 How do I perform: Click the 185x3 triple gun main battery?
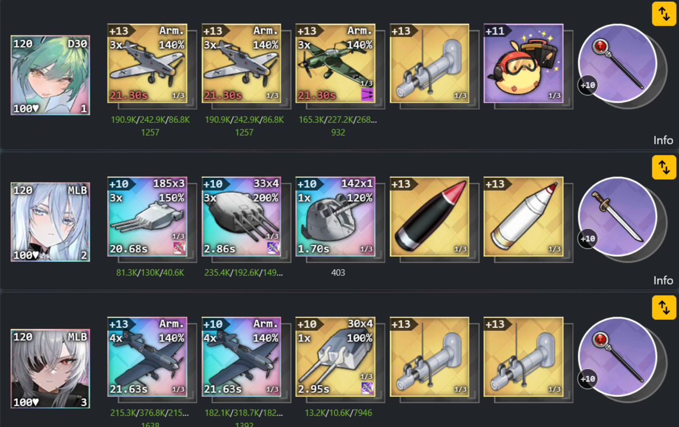tap(147, 216)
